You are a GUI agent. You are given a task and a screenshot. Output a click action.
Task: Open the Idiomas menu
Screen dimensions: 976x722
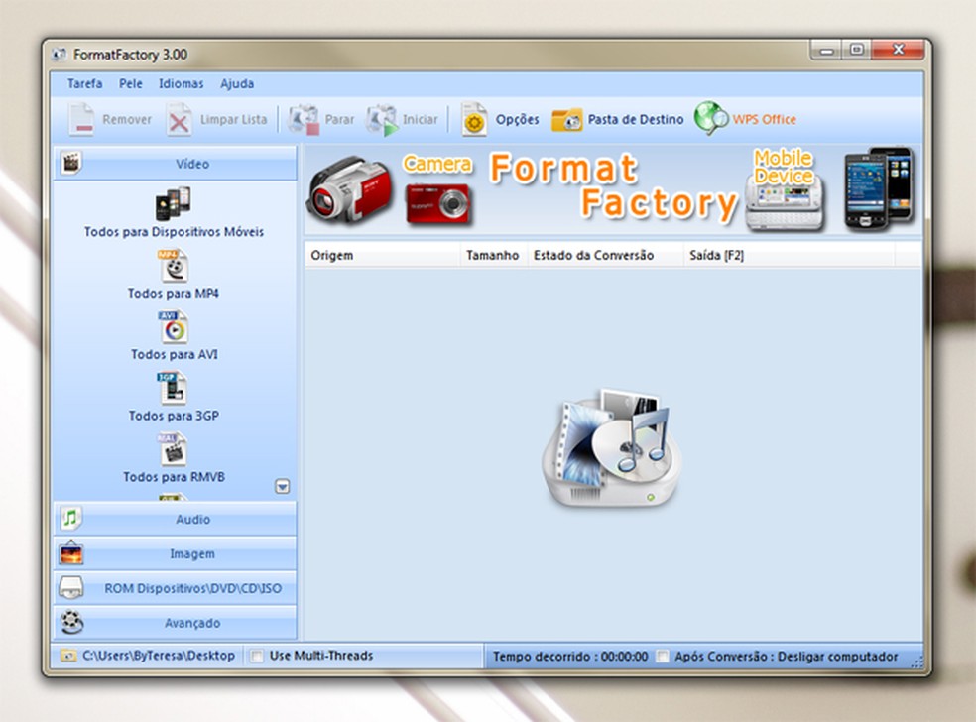[182, 83]
